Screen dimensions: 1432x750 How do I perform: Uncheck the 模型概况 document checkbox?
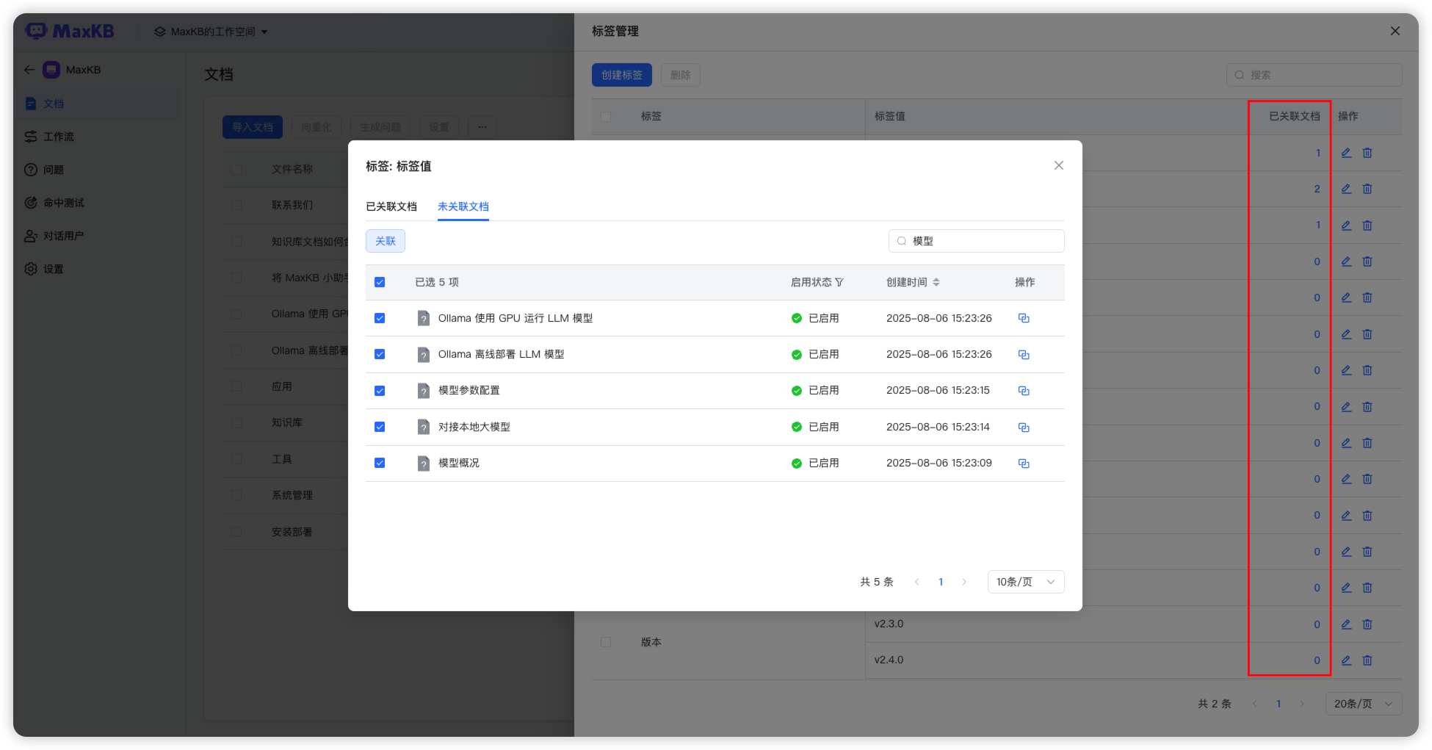(380, 464)
